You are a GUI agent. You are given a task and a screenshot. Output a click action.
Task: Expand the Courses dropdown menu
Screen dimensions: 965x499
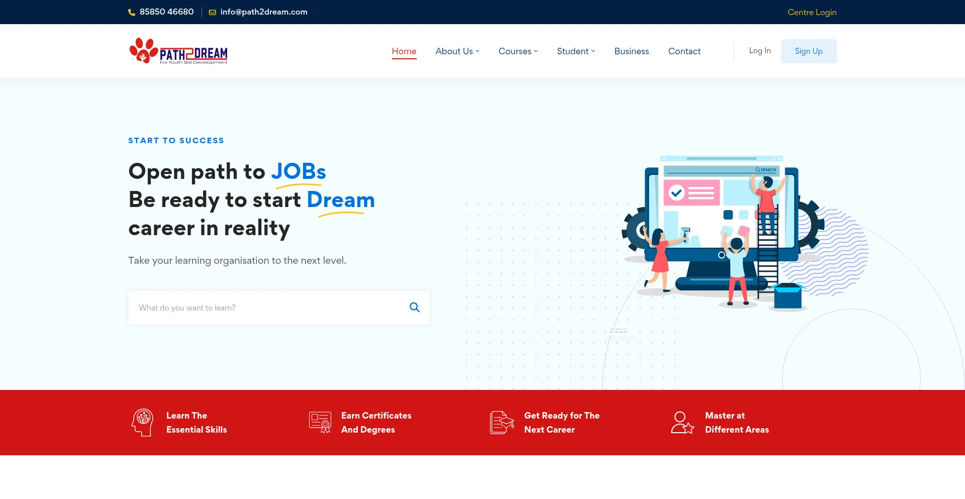pyautogui.click(x=518, y=51)
